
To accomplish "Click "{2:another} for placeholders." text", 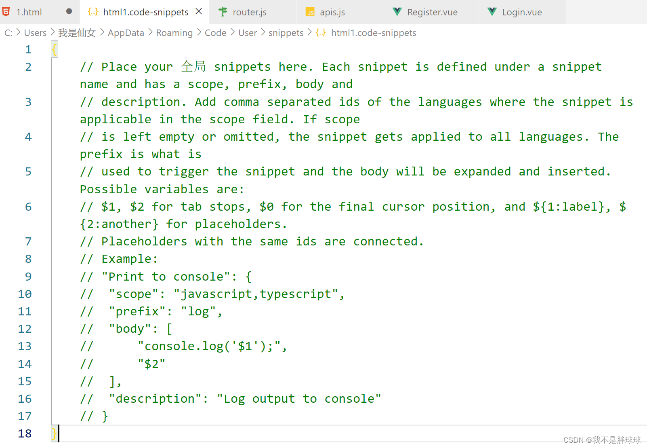I will click(x=183, y=224).
